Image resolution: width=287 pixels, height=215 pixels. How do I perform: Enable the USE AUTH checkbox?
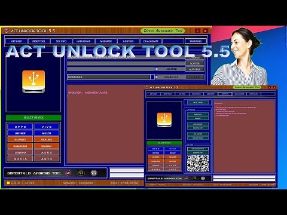coord(157,69)
